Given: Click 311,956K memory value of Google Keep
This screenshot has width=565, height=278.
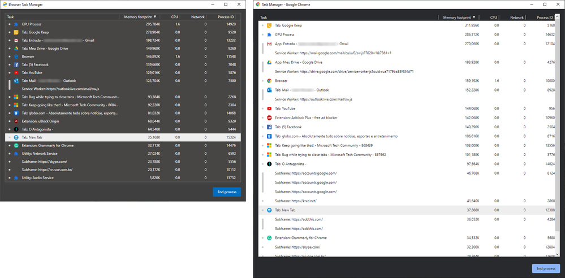Looking at the screenshot, I should point(472,25).
